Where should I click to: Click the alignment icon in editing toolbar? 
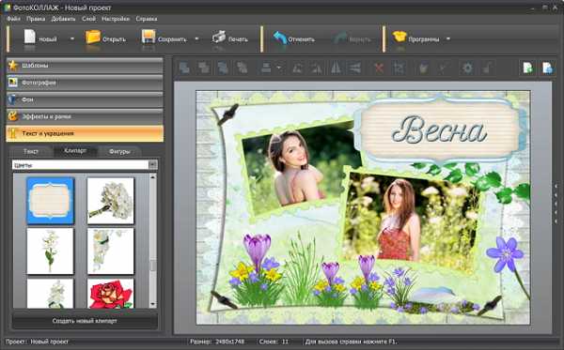(266, 68)
